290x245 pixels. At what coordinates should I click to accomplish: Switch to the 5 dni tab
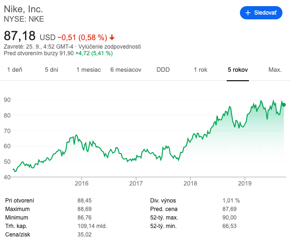[x=51, y=70]
